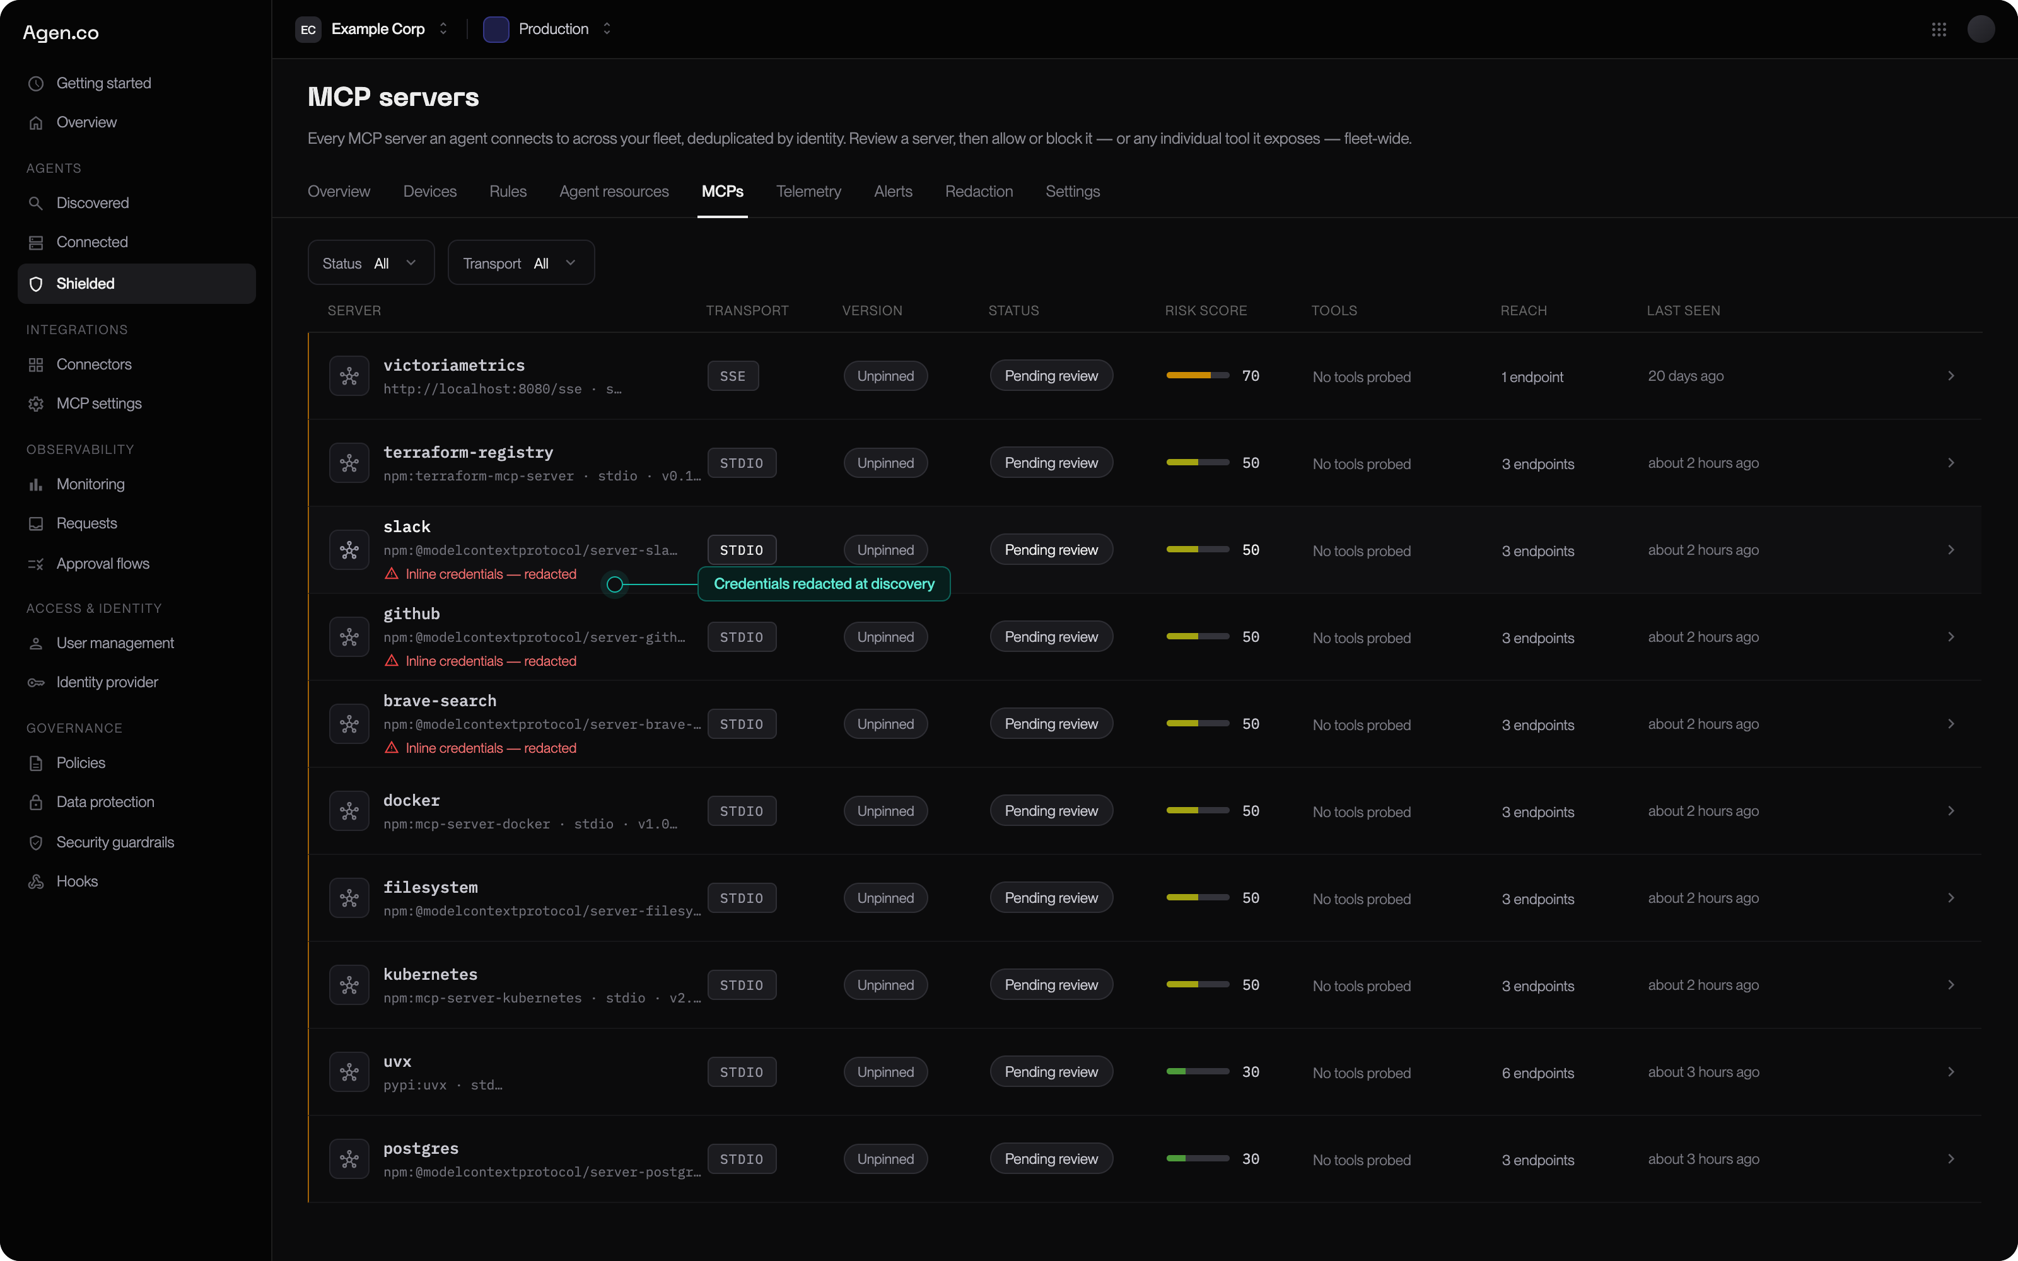2018x1261 pixels.
Task: Click the Hooks webhook icon
Action: 36,881
